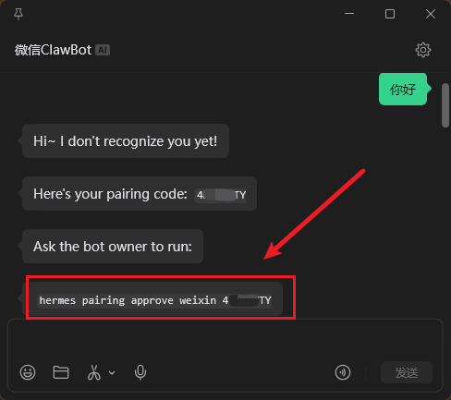Expand the screenshot options chevron
The width and height of the screenshot is (451, 400).
pos(112,373)
